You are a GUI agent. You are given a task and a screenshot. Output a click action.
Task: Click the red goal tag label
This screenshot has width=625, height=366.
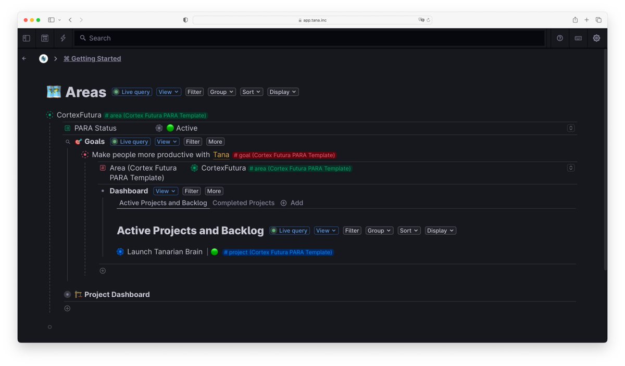point(284,155)
